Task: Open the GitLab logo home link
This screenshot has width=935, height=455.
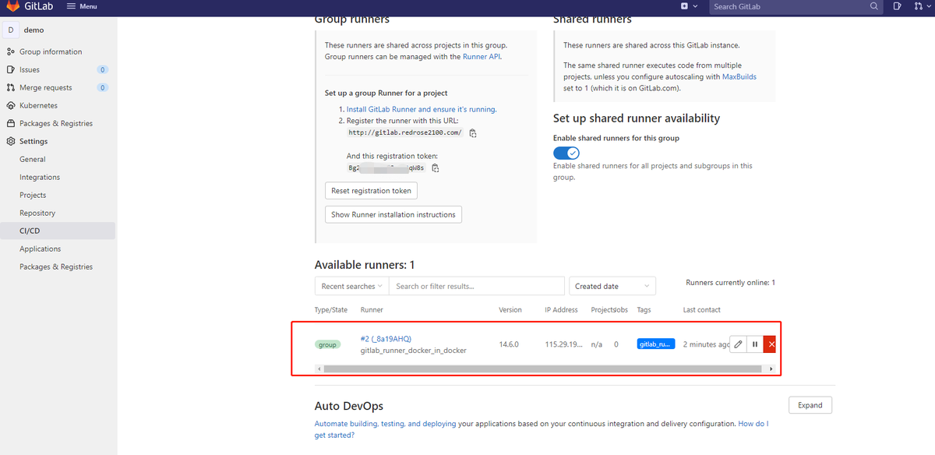Action: coord(31,6)
